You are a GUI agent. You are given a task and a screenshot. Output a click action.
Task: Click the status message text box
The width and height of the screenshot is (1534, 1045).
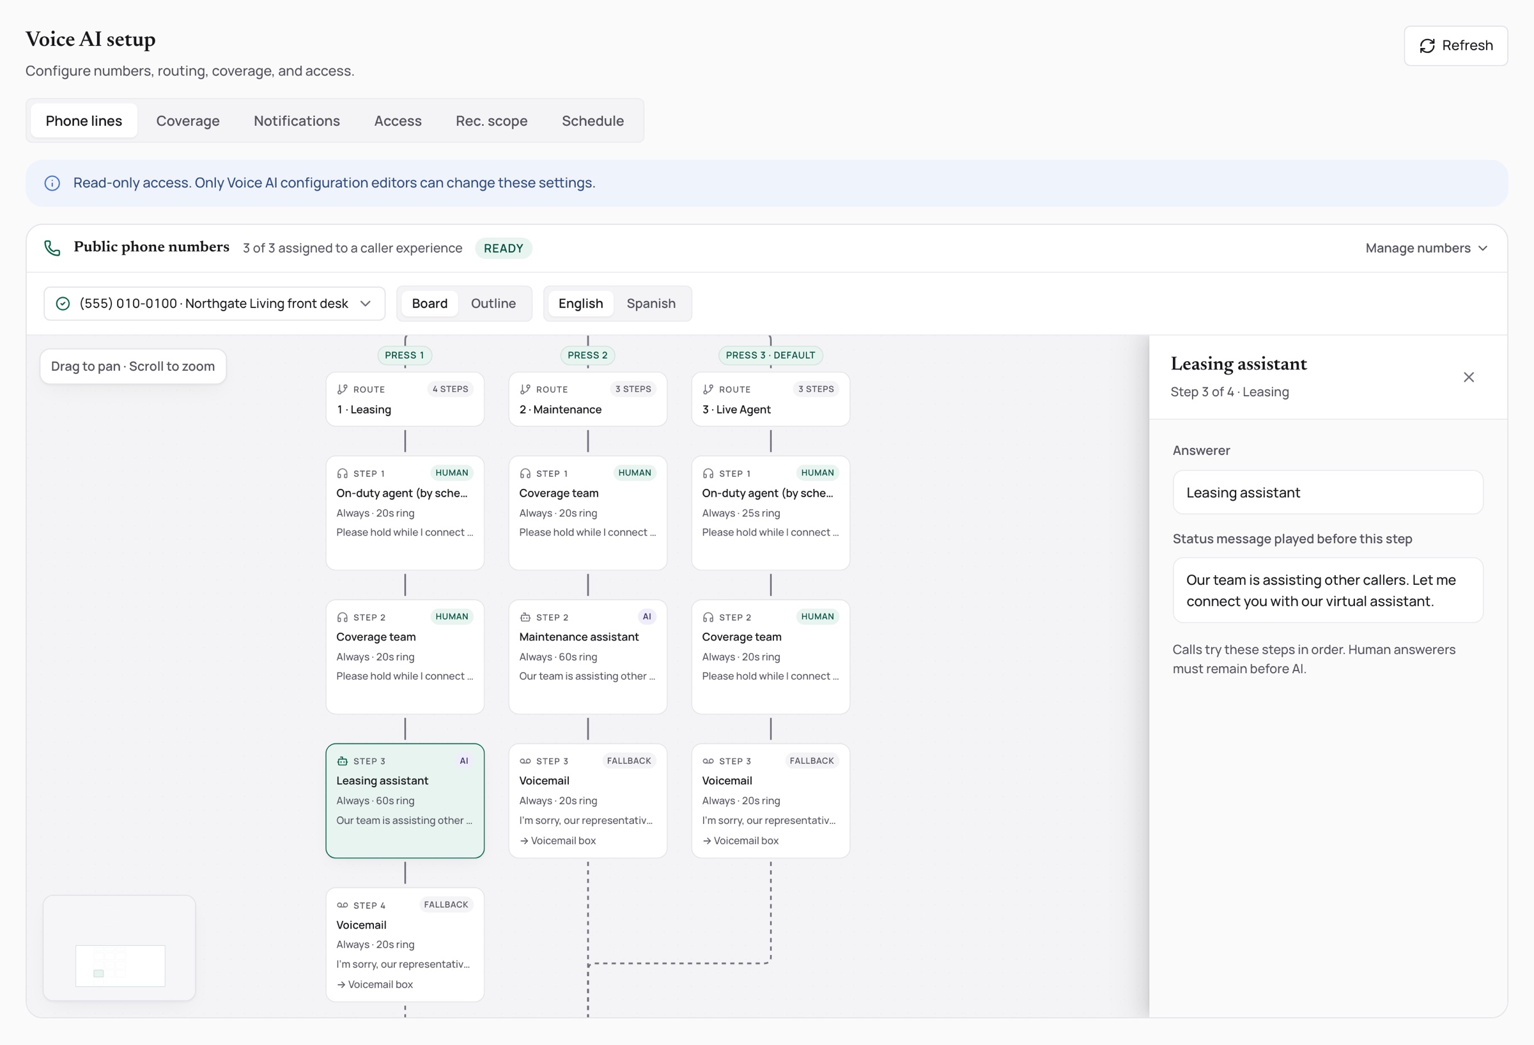click(x=1328, y=590)
